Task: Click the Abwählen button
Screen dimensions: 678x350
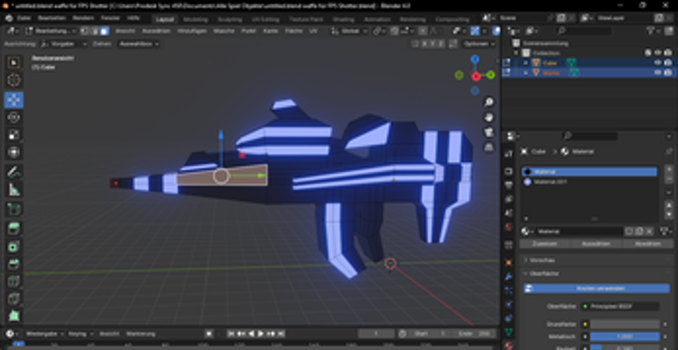Action: click(647, 244)
